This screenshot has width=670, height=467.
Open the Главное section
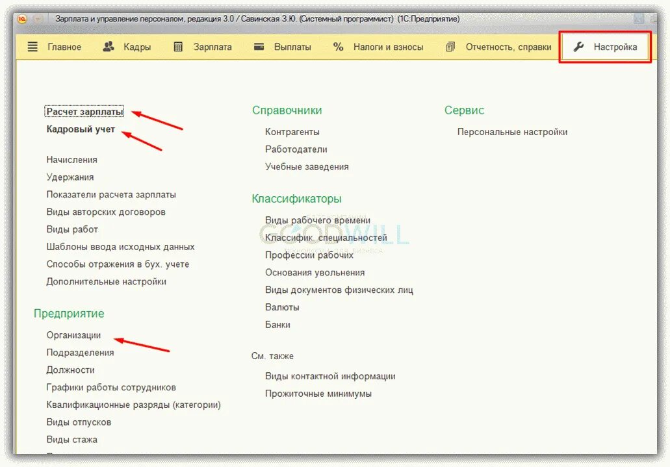point(64,47)
